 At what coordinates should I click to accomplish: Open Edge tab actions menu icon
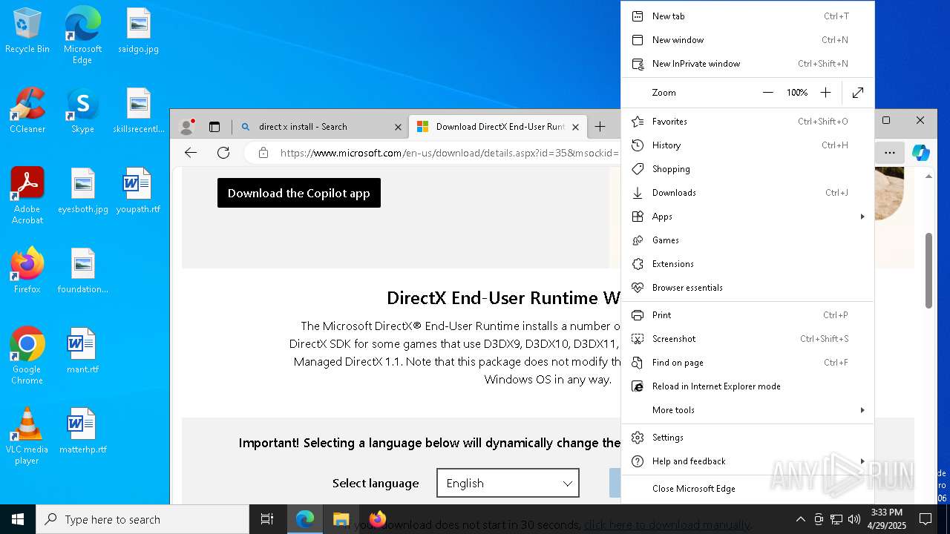coord(214,127)
